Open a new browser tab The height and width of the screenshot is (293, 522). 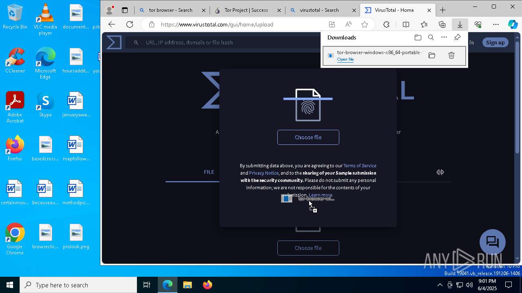[x=443, y=10]
